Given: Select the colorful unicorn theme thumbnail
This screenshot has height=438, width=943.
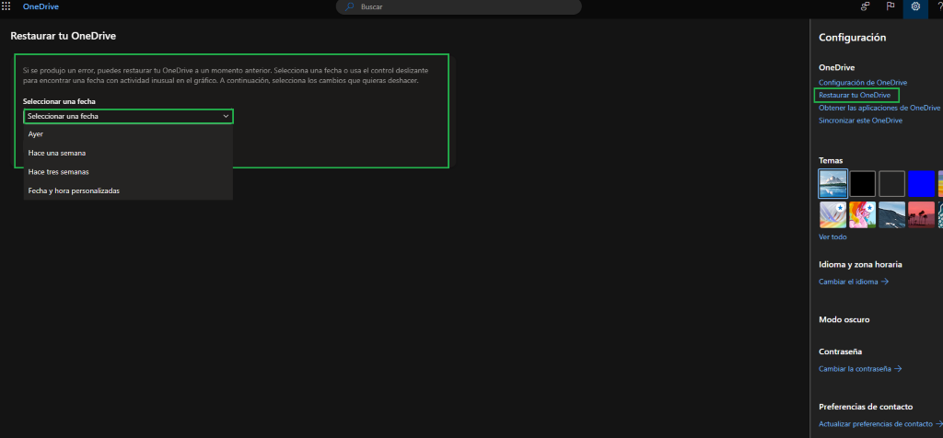Looking at the screenshot, I should coord(862,214).
